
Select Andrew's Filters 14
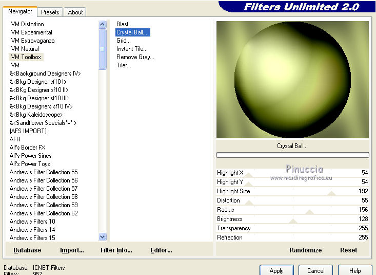click(x=32, y=230)
